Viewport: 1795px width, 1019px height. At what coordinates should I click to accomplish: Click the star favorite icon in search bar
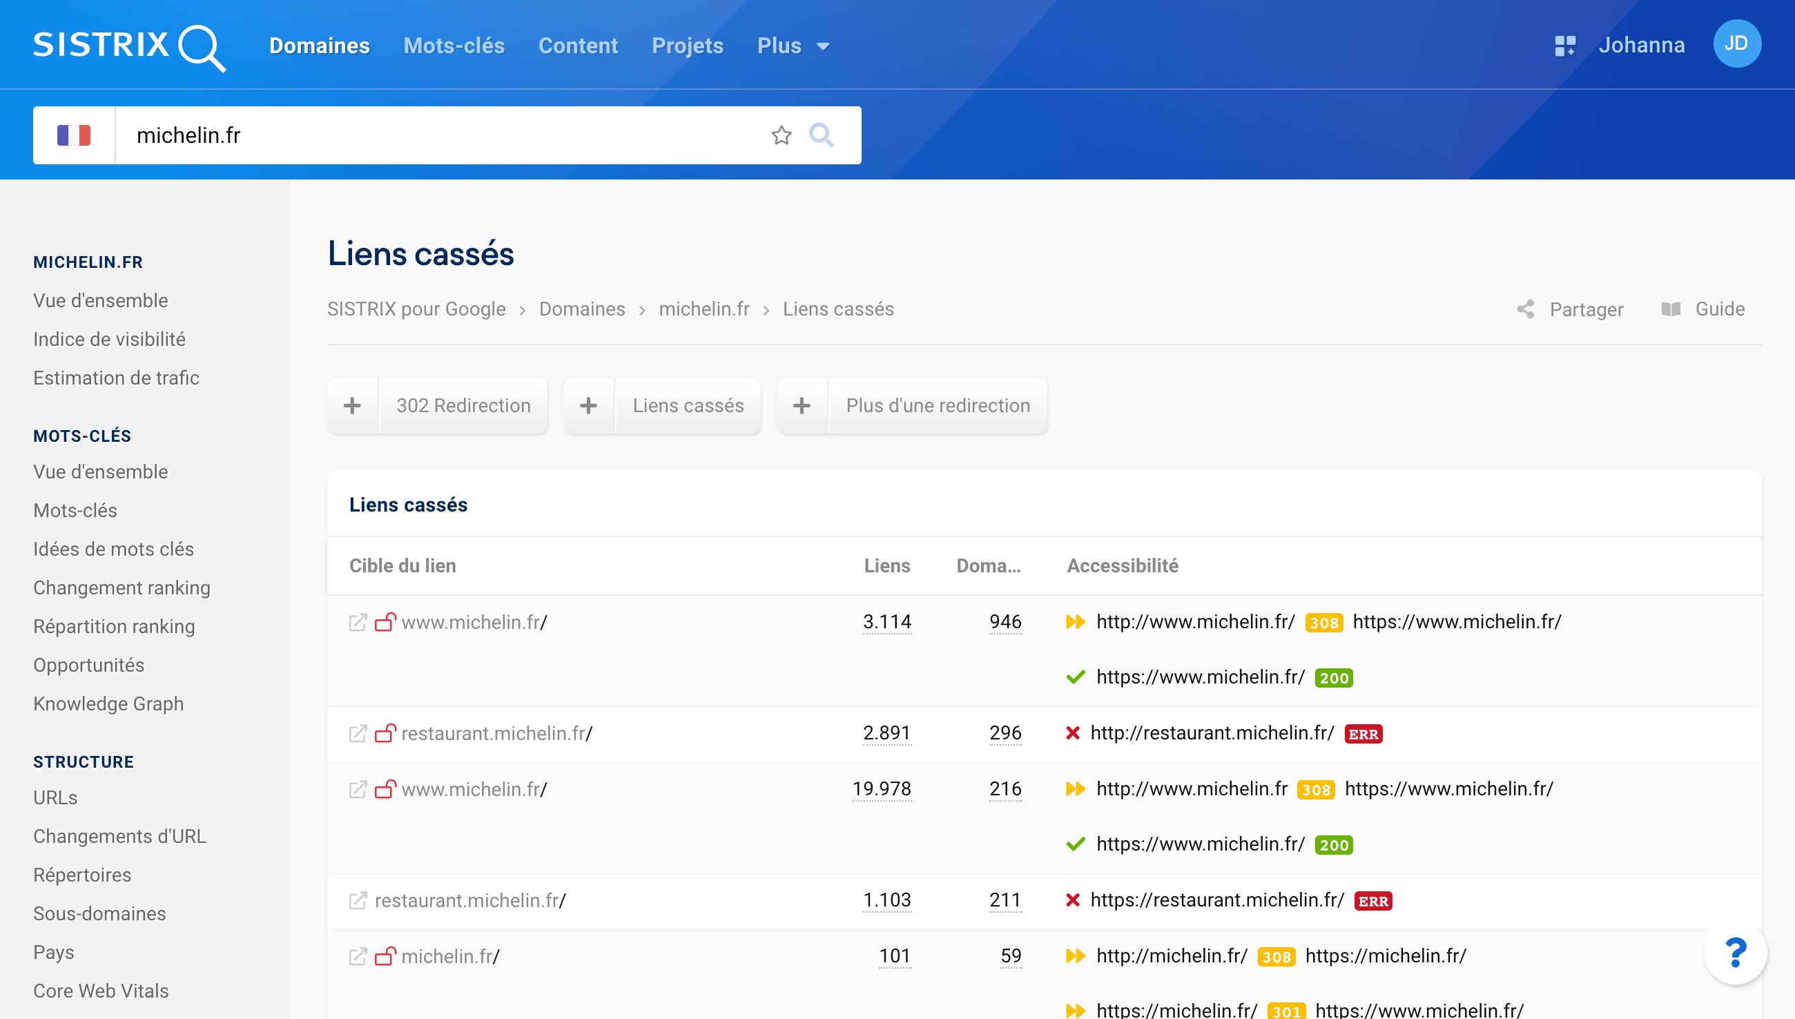point(781,135)
